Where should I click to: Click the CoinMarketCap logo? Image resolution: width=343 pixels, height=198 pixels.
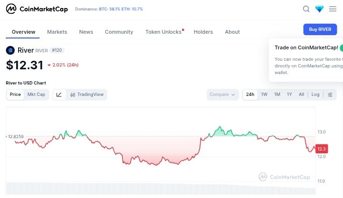pyautogui.click(x=37, y=9)
